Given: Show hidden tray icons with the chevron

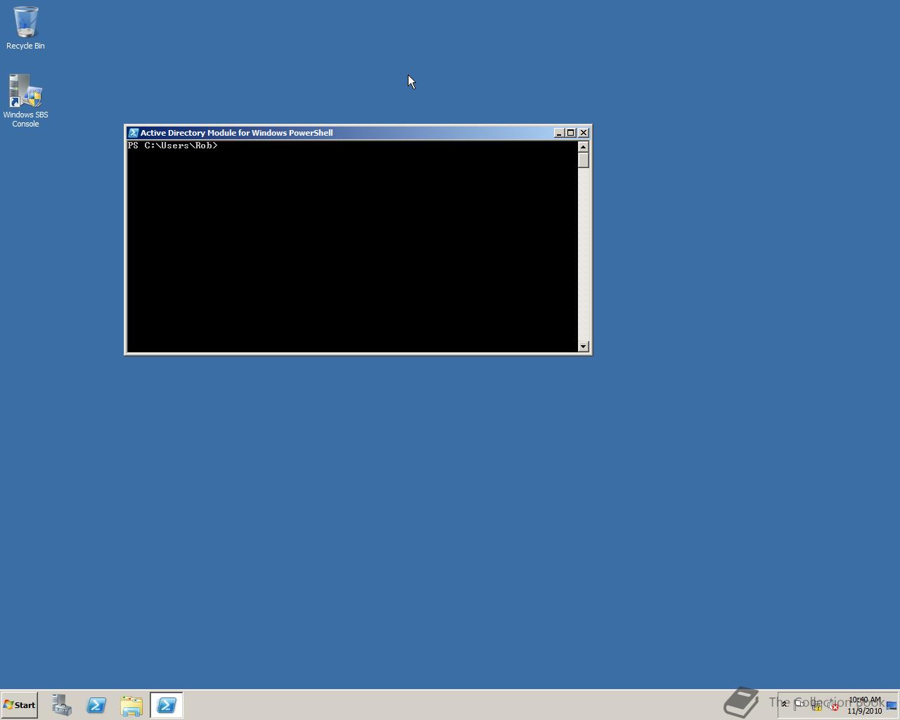Looking at the screenshot, I should (x=784, y=705).
